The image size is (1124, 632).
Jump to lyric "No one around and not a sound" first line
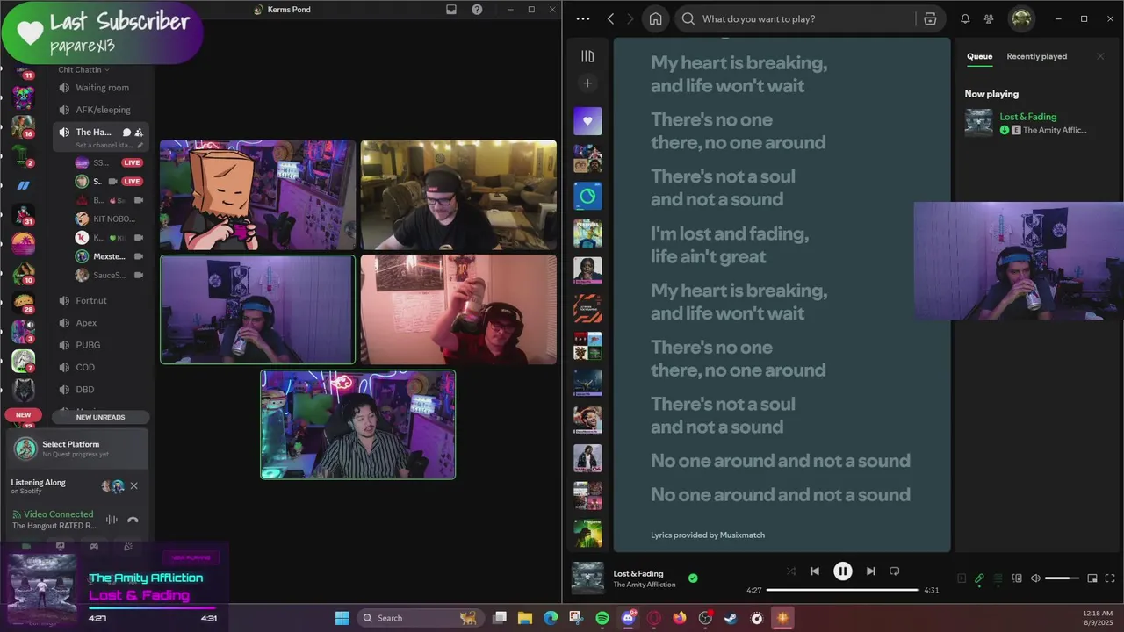pos(781,461)
